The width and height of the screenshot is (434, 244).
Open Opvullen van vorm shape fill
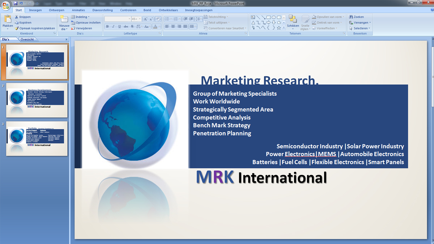[328, 17]
